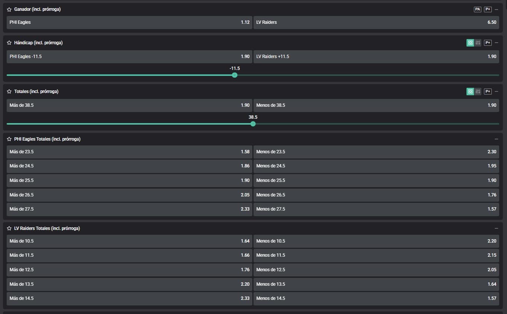Star the LV Raiders Totales market
The width and height of the screenshot is (507, 314).
click(x=9, y=228)
